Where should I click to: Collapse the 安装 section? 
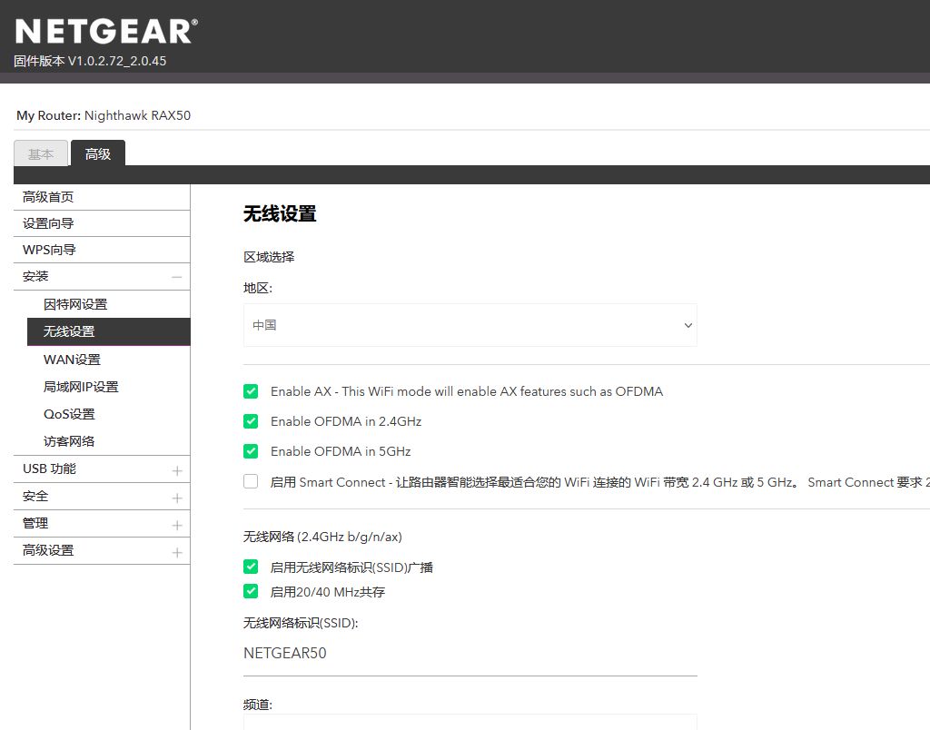tap(176, 277)
